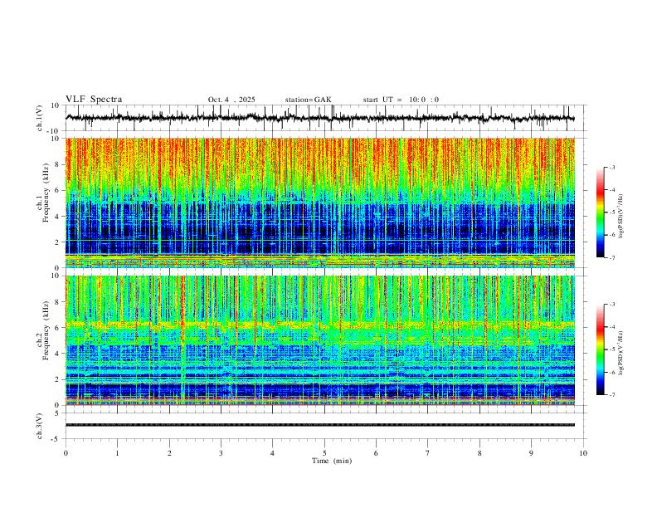Click the ch.3 flat black signal trace
The width and height of the screenshot is (657, 508).
[319, 425]
